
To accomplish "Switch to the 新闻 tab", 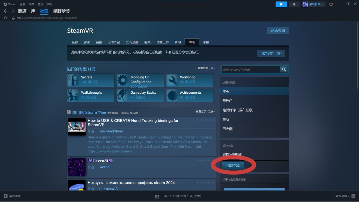I will [x=178, y=42].
